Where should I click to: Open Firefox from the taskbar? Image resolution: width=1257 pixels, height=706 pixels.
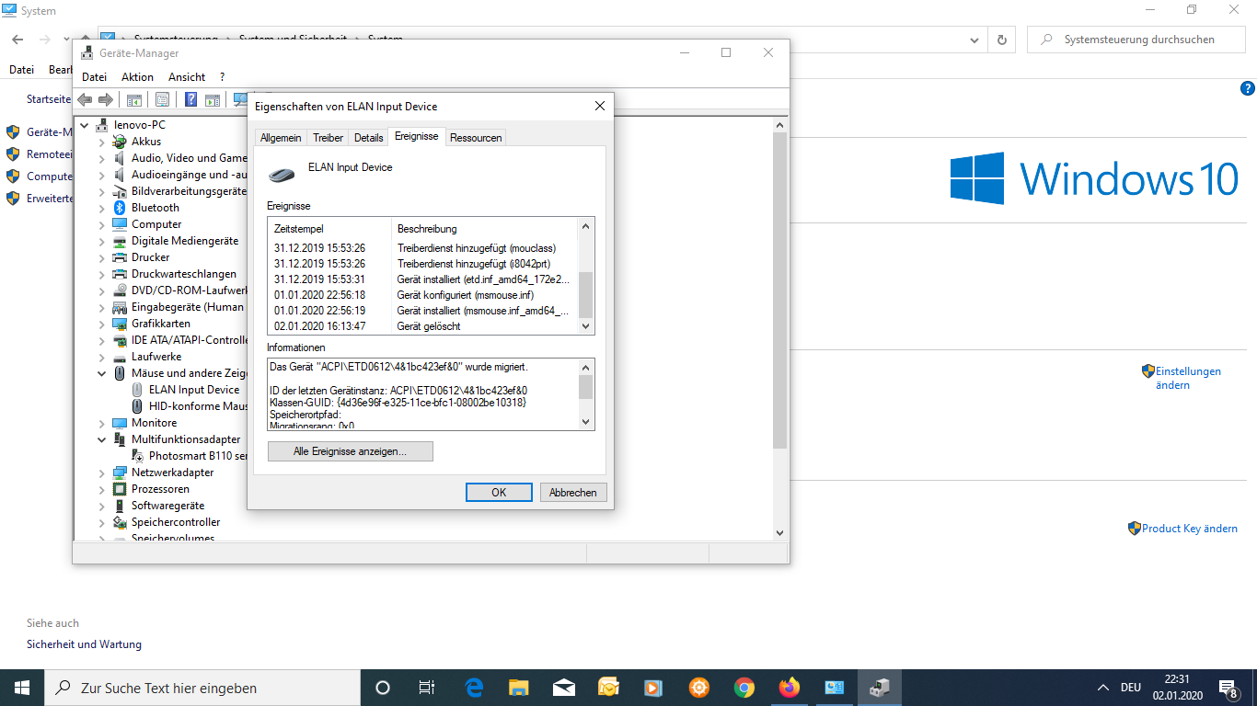790,688
